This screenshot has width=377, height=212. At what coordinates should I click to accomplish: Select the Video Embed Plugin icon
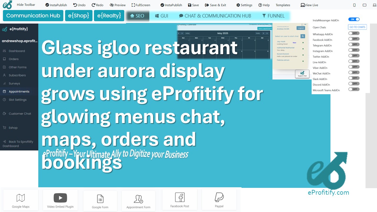(60, 198)
